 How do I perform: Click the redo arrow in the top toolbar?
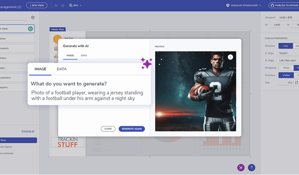(62, 5)
